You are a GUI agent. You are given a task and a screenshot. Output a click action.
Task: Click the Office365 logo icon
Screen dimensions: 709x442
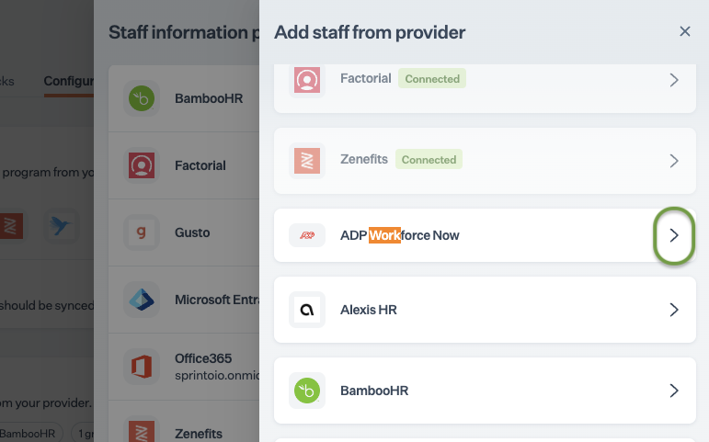pos(142,367)
